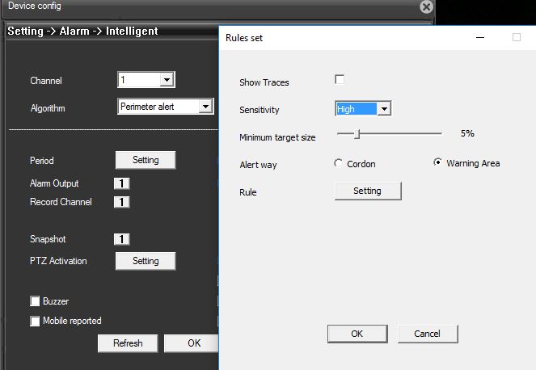The height and width of the screenshot is (370, 536).
Task: Enable the Show Traces checkbox
Action: tap(340, 79)
